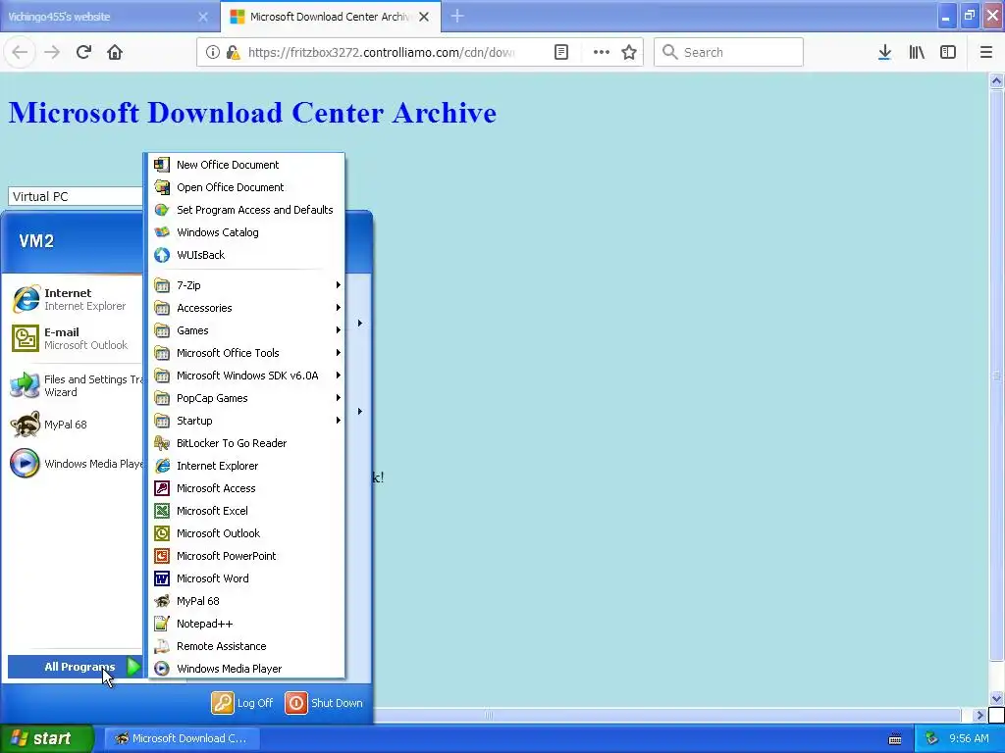Close the Vichingo455's website tab
Screen dimensions: 1005x753
[203, 17]
